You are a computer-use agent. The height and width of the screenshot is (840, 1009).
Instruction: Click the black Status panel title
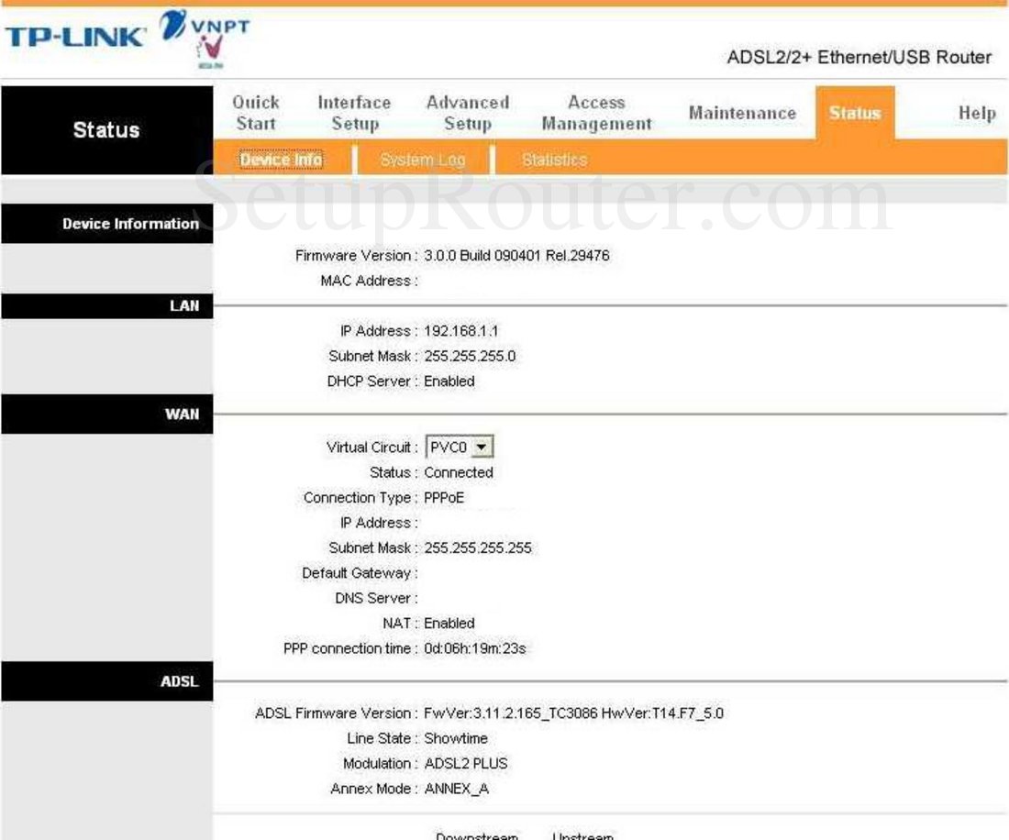[x=106, y=130]
